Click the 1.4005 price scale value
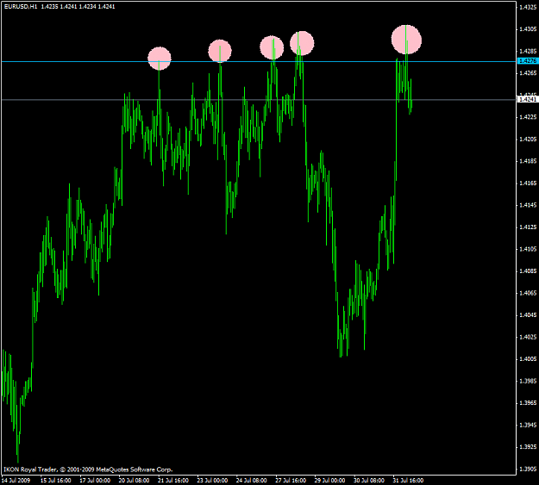 click(x=528, y=359)
